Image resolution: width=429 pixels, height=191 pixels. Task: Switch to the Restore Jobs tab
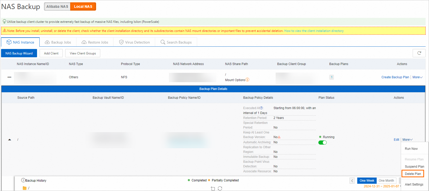coord(95,42)
